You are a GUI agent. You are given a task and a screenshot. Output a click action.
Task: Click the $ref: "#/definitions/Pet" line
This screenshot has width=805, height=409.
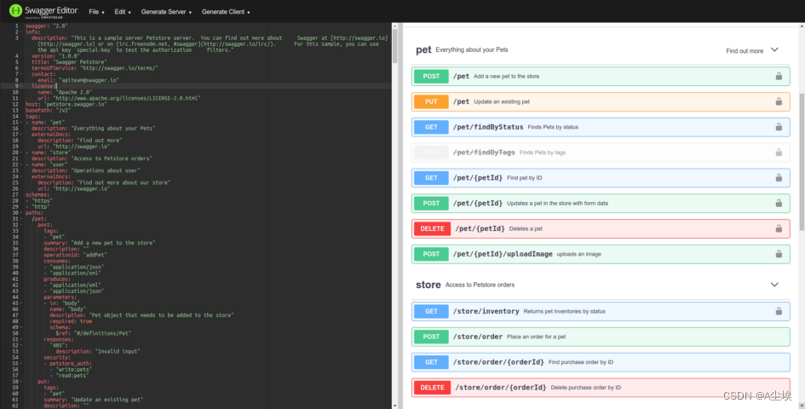click(94, 333)
